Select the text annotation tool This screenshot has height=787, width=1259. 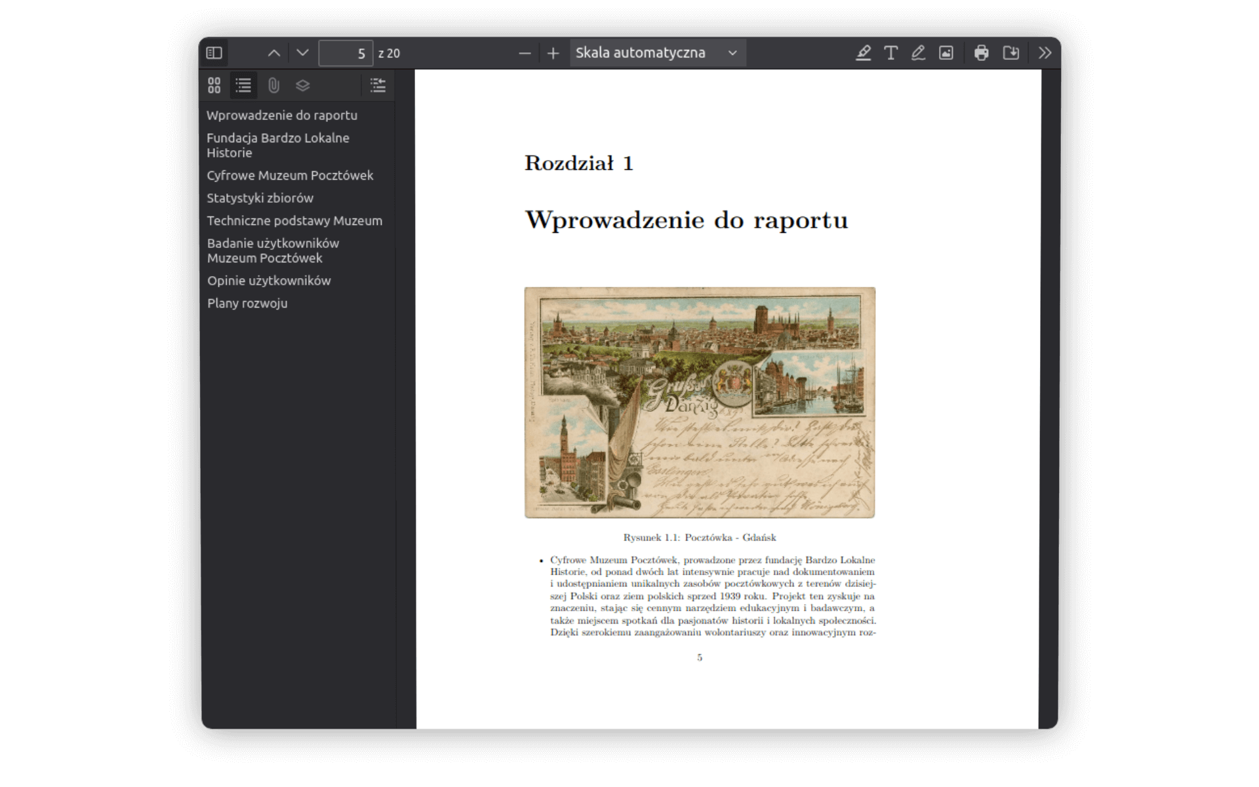coord(890,53)
